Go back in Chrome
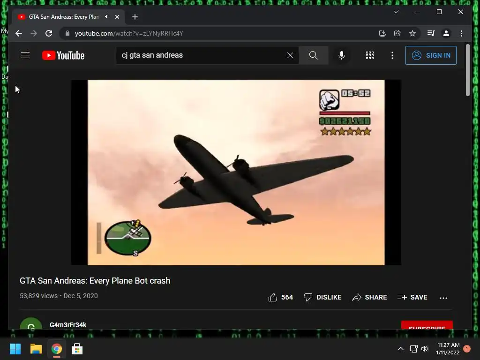The height and width of the screenshot is (360, 480). click(19, 33)
